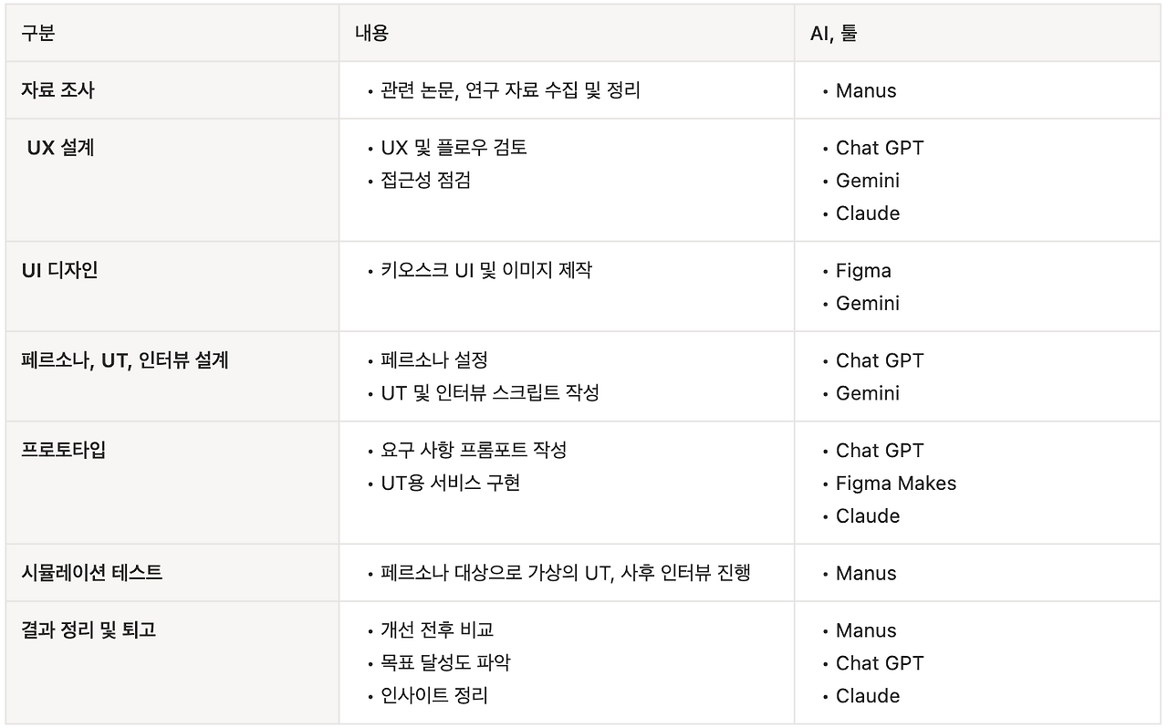Select the 자료 조사 row label

click(57, 90)
